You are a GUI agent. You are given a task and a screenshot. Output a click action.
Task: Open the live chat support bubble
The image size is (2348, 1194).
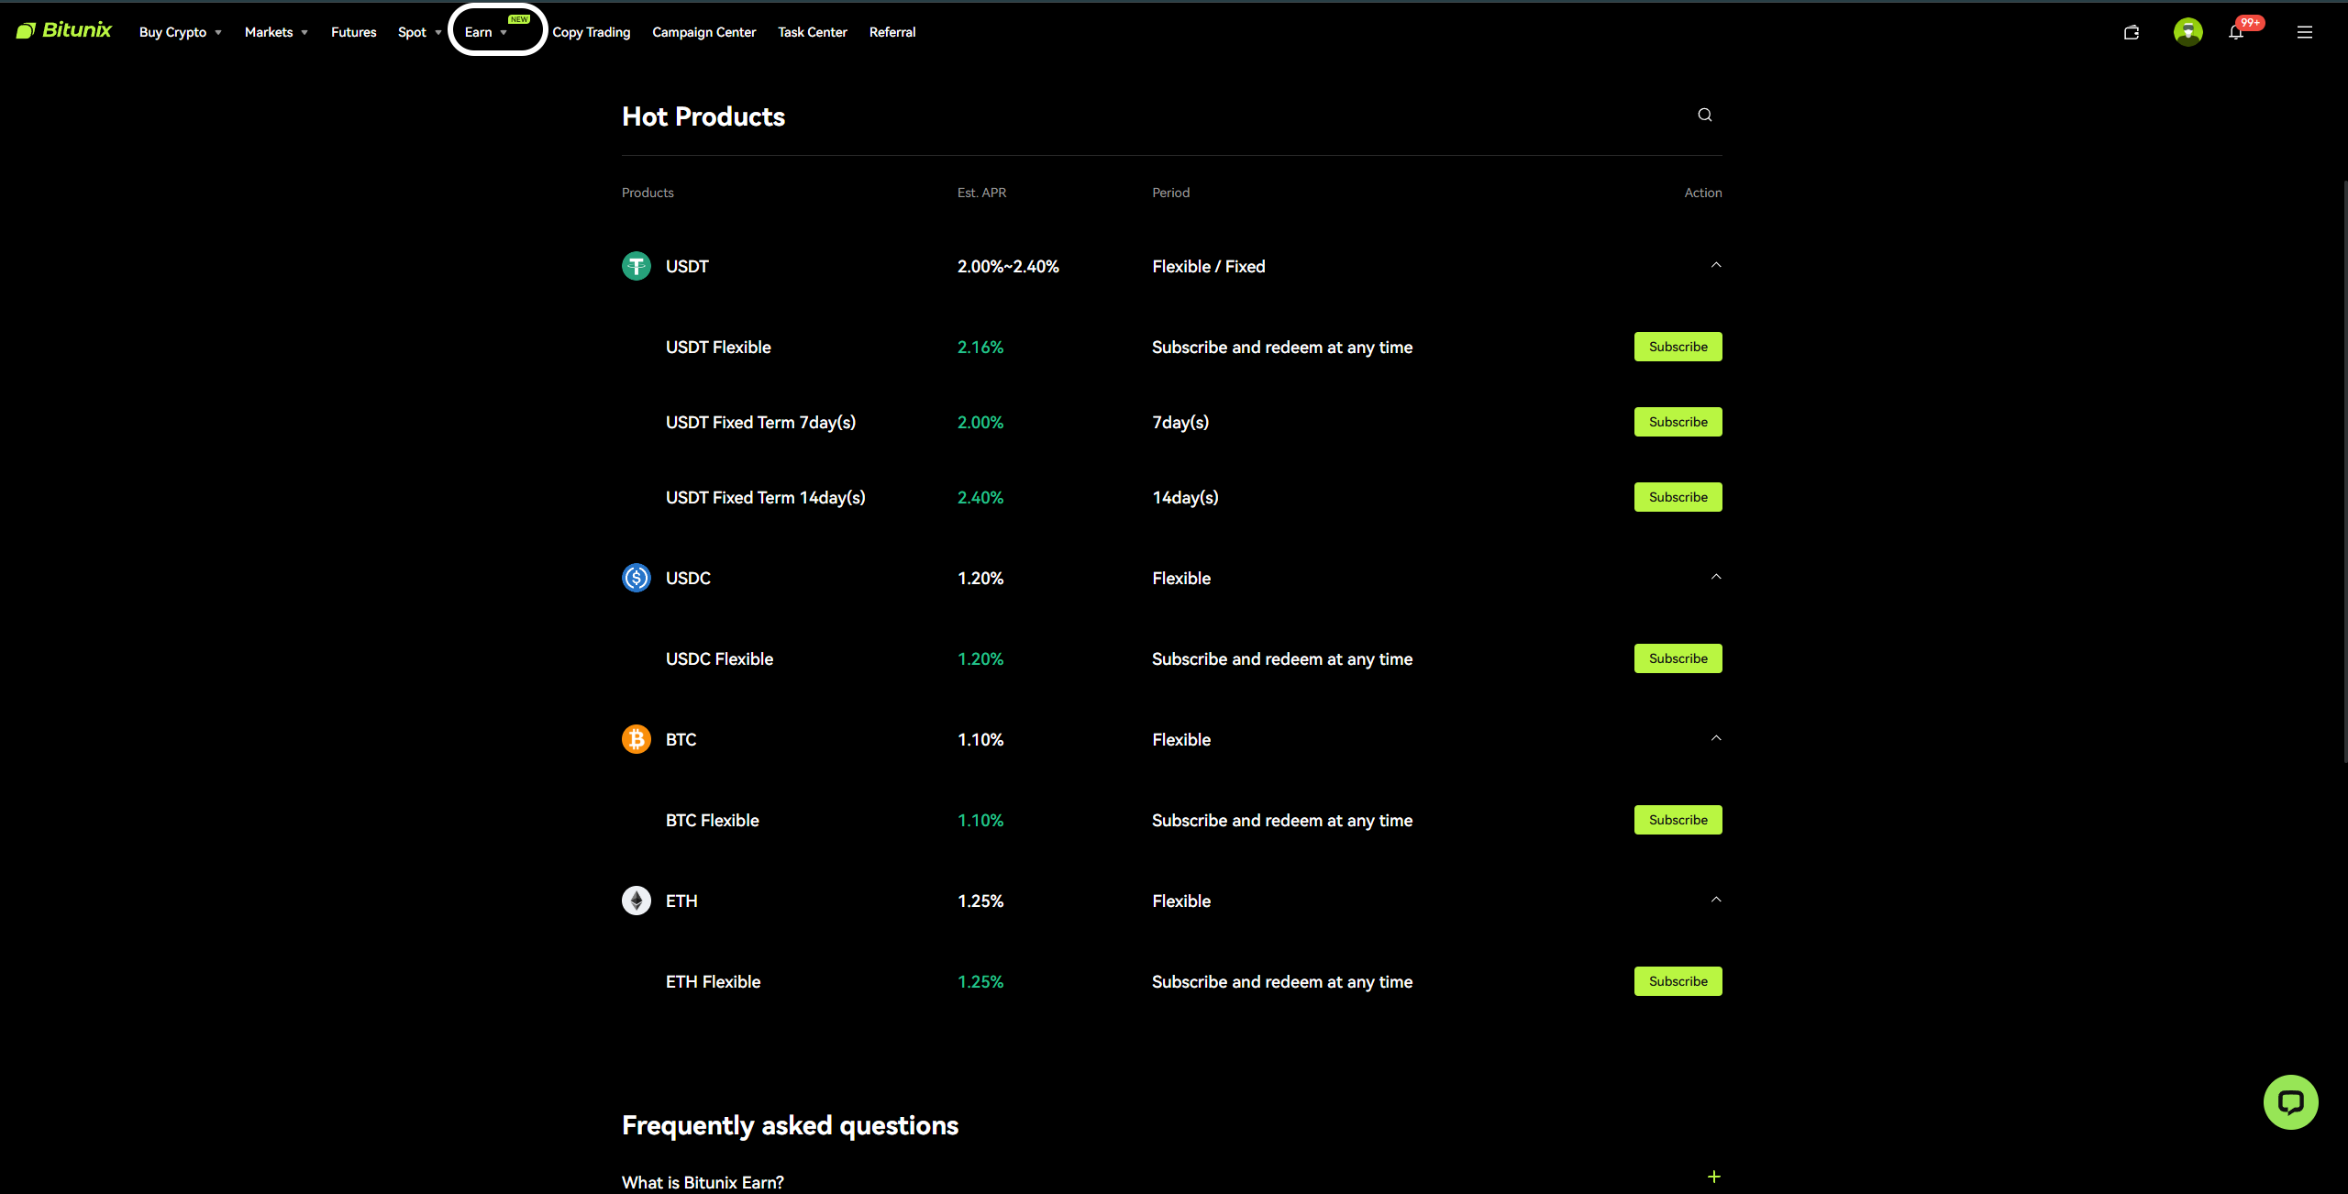click(x=2290, y=1101)
